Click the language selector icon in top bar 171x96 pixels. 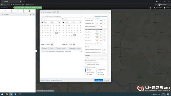pos(151,8)
